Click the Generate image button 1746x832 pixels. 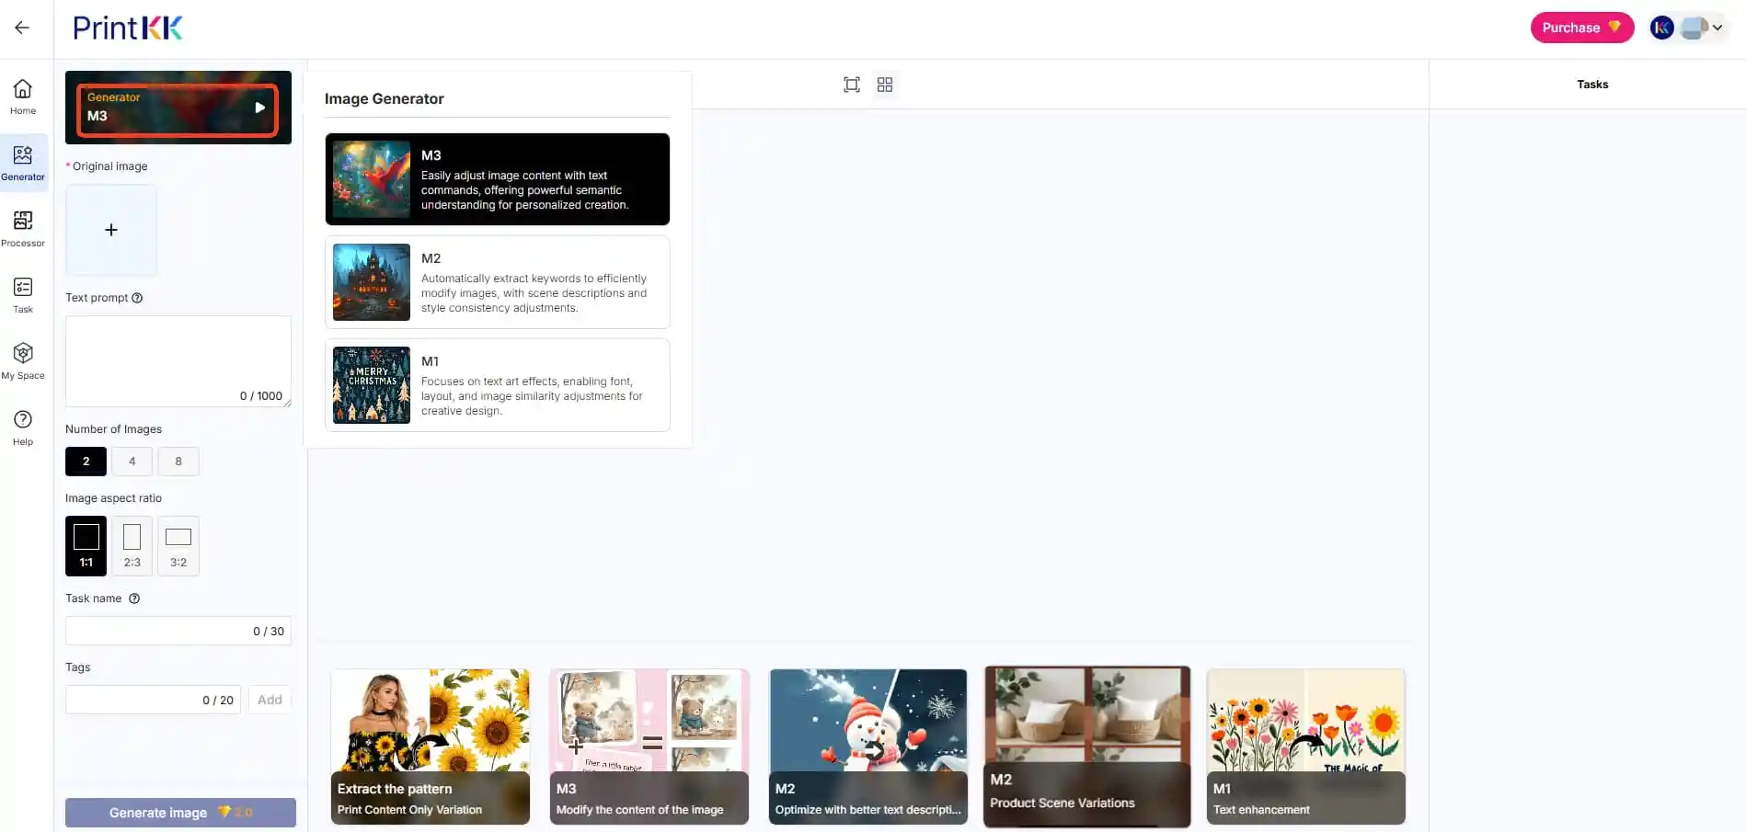pos(180,813)
